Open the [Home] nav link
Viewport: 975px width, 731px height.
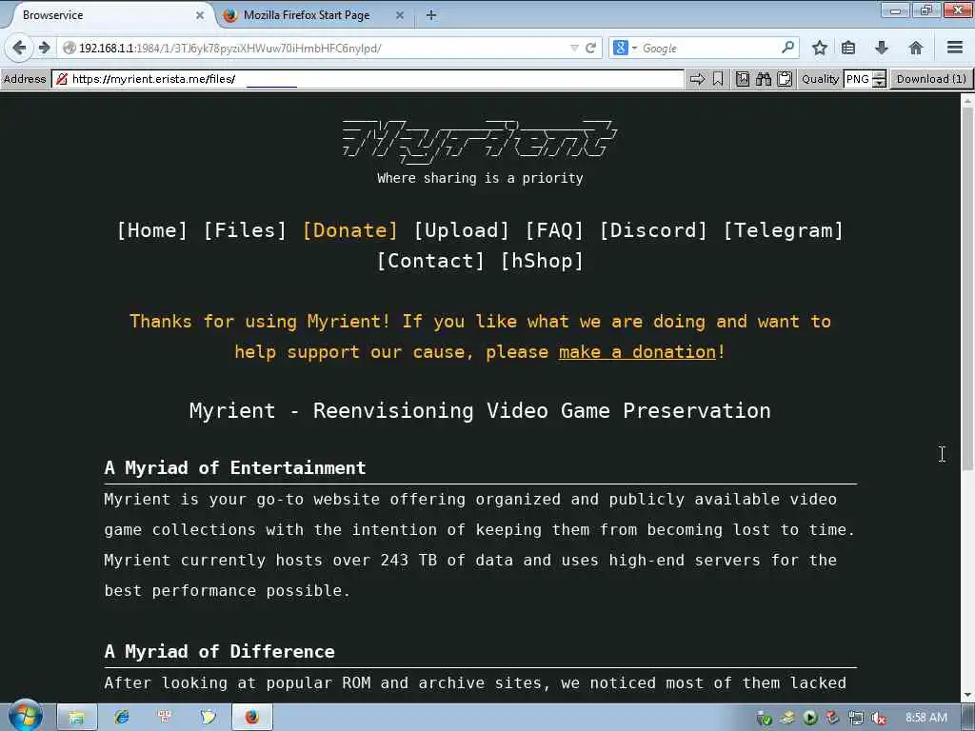click(x=152, y=230)
